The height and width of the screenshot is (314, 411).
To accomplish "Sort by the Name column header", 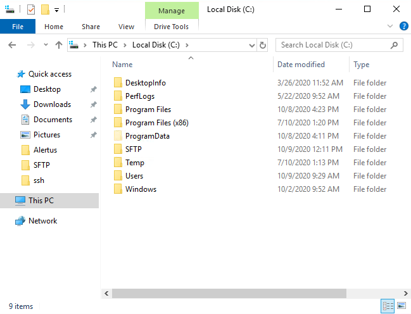I will pyautogui.click(x=122, y=65).
